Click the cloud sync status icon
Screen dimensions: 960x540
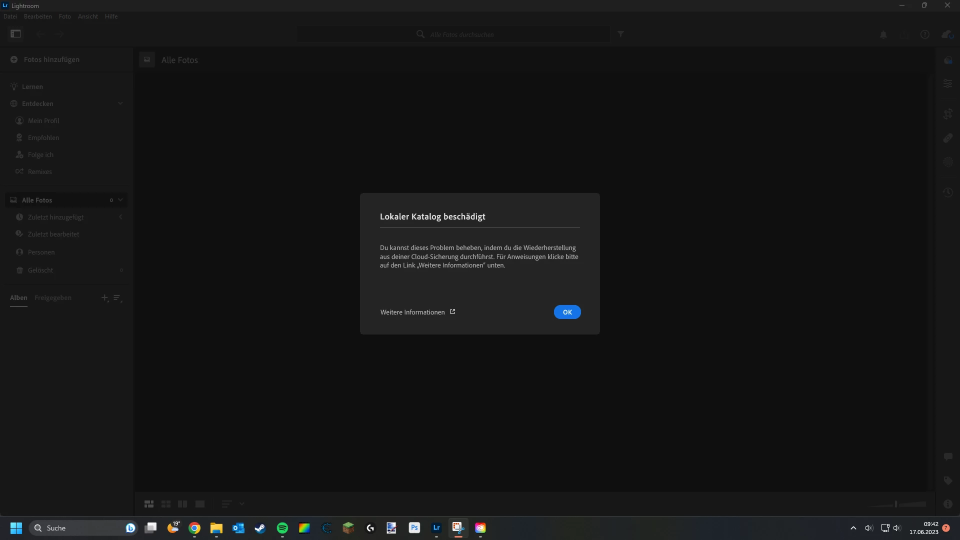(x=946, y=34)
